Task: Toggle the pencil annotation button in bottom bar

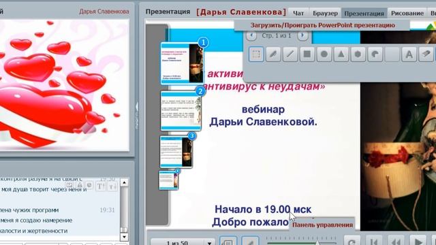Action: pos(250,242)
